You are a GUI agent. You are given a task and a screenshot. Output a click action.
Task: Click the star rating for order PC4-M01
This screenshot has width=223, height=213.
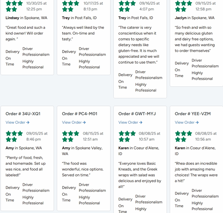[71, 136]
